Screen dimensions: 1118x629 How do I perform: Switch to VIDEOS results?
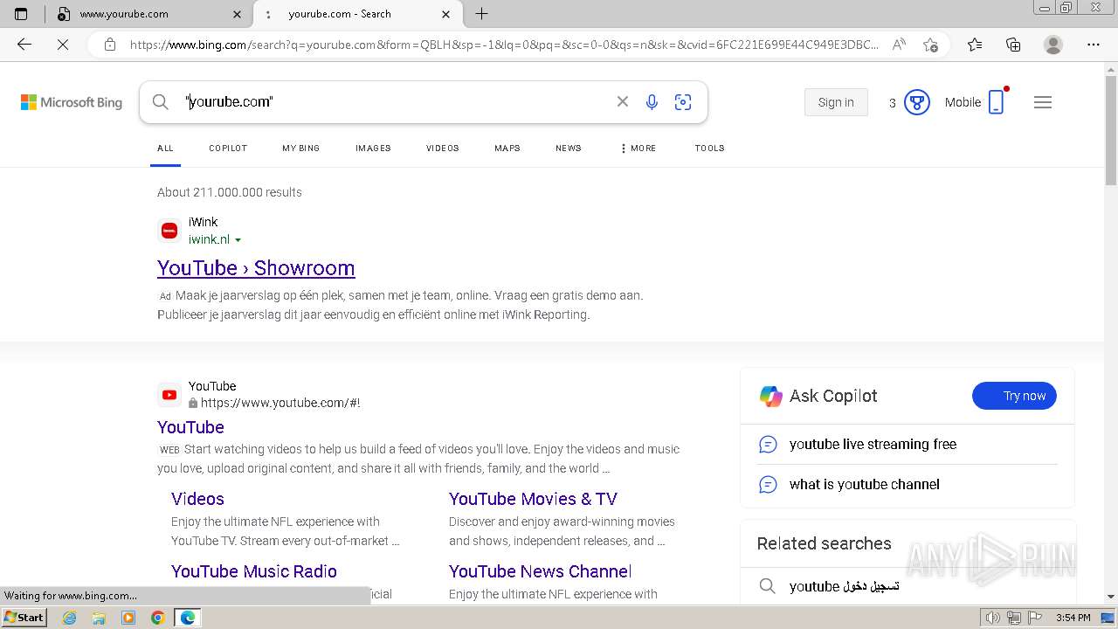tap(443, 149)
